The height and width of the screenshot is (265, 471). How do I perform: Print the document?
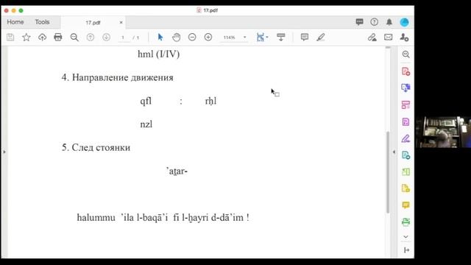(x=58, y=38)
